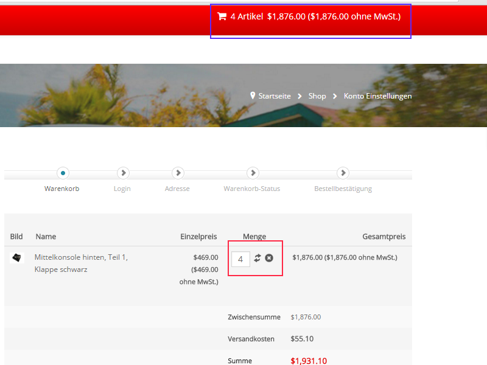
Task: Click the shopping cart icon in the header
Action: point(222,16)
